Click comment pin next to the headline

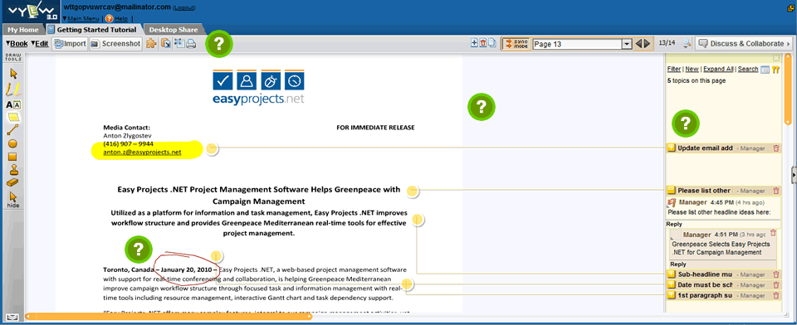pyautogui.click(x=413, y=191)
